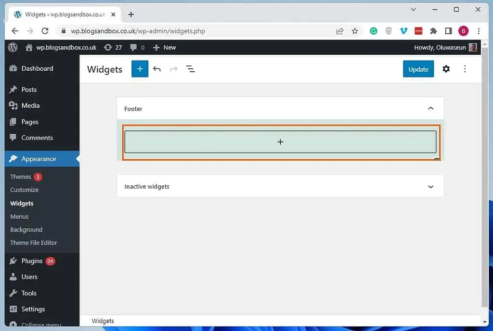Image resolution: width=493 pixels, height=331 pixels.
Task: Open the Document Overview list view icon
Action: point(191,69)
